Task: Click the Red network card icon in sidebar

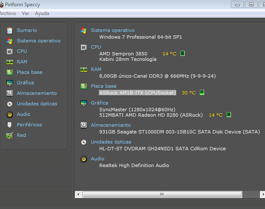Action: 10,136
